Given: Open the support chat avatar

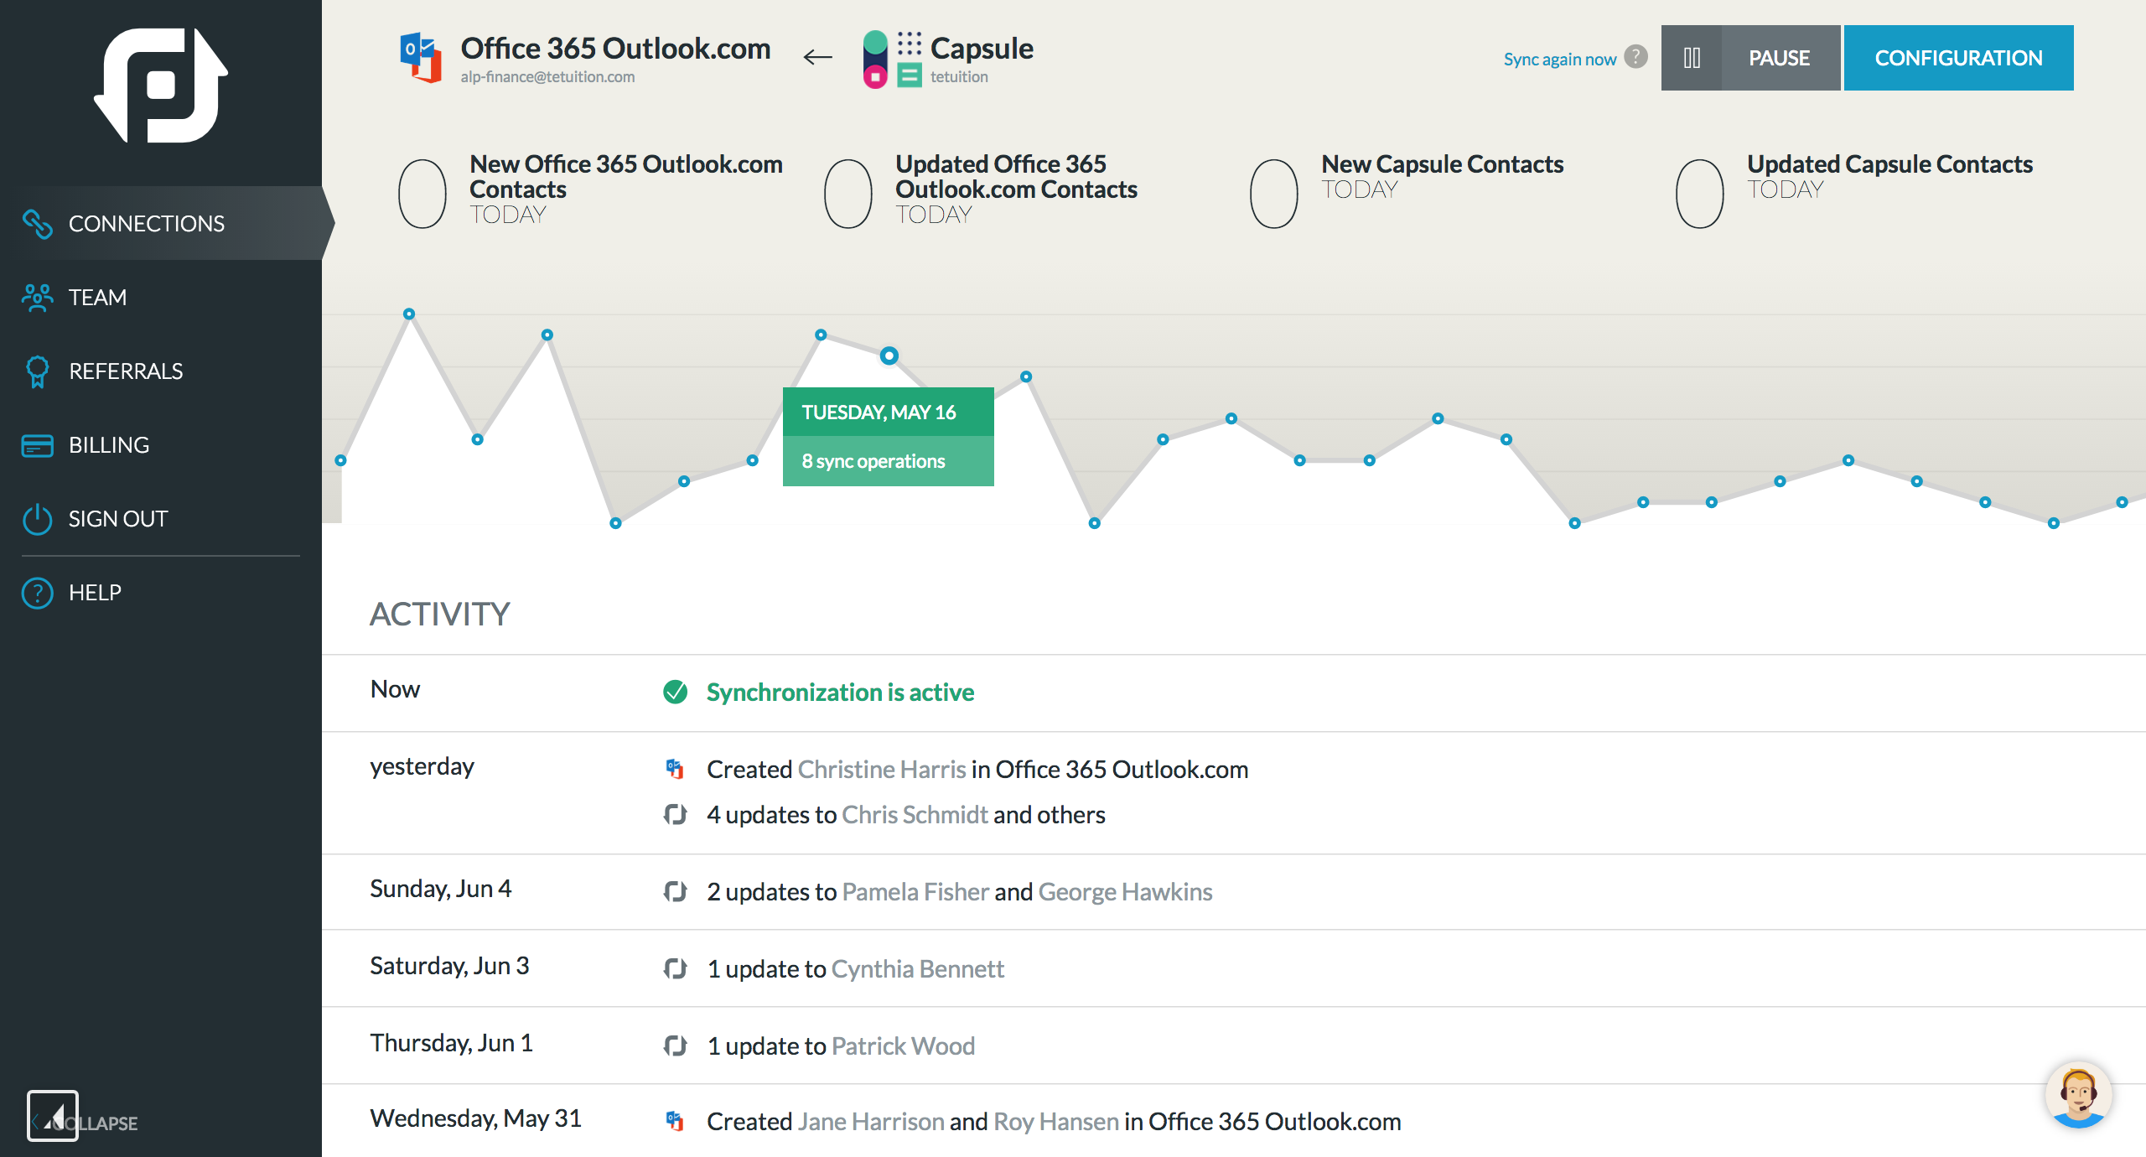Looking at the screenshot, I should (2077, 1095).
